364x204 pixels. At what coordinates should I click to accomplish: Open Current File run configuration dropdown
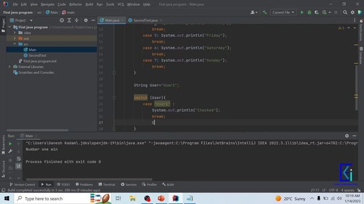283,12
